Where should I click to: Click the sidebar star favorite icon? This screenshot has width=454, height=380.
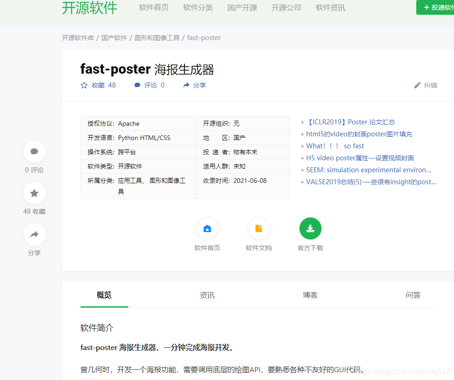[x=34, y=193]
